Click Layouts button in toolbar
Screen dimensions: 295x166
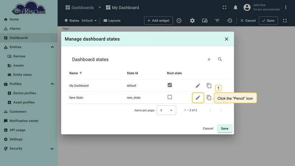112,21
